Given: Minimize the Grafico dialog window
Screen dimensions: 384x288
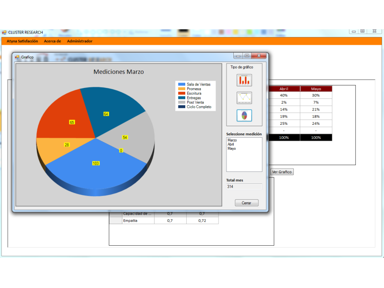Looking at the screenshot, I should pos(238,56).
